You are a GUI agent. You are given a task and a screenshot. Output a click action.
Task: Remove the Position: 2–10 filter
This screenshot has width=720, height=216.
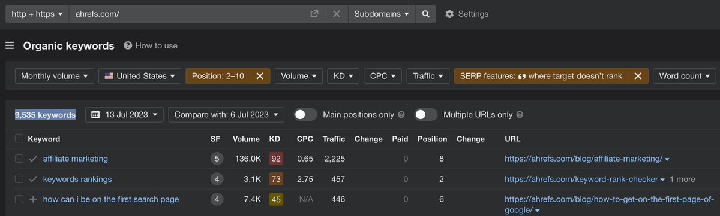tap(260, 76)
